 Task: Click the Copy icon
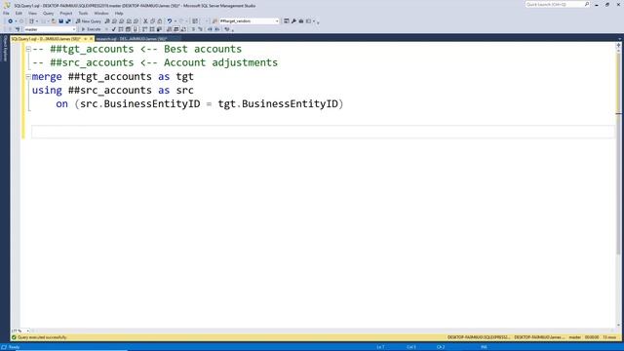152,21
